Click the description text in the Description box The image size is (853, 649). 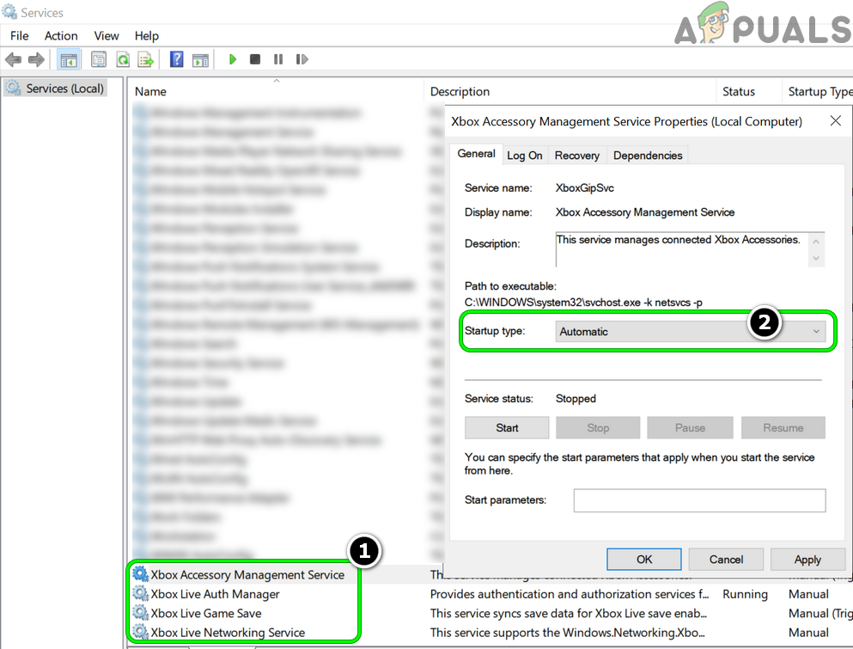678,240
